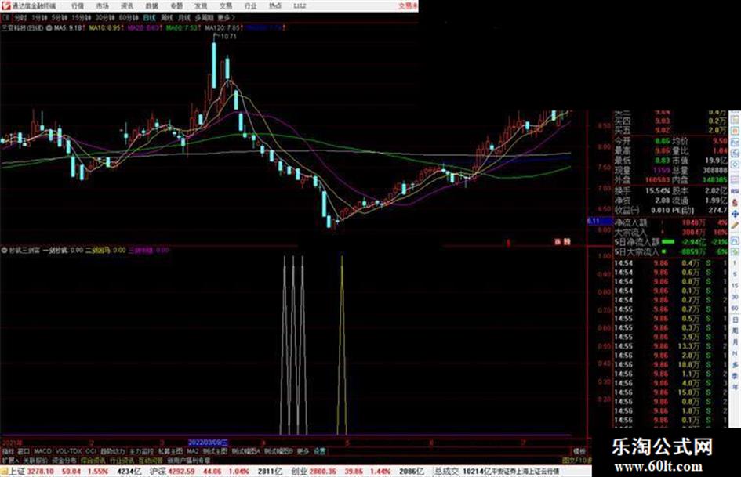This screenshot has height=477, width=741.
Task: Choose the 月 sidebar period shortcut
Action: [x=735, y=342]
